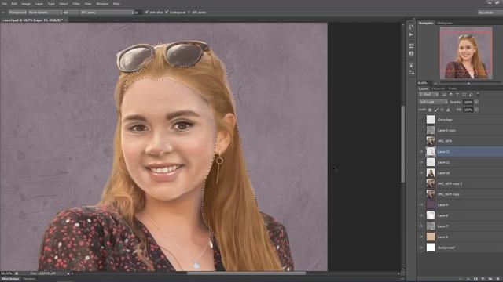The image size is (503, 282).
Task: Open the Point Sample dropdown
Action: (x=45, y=13)
